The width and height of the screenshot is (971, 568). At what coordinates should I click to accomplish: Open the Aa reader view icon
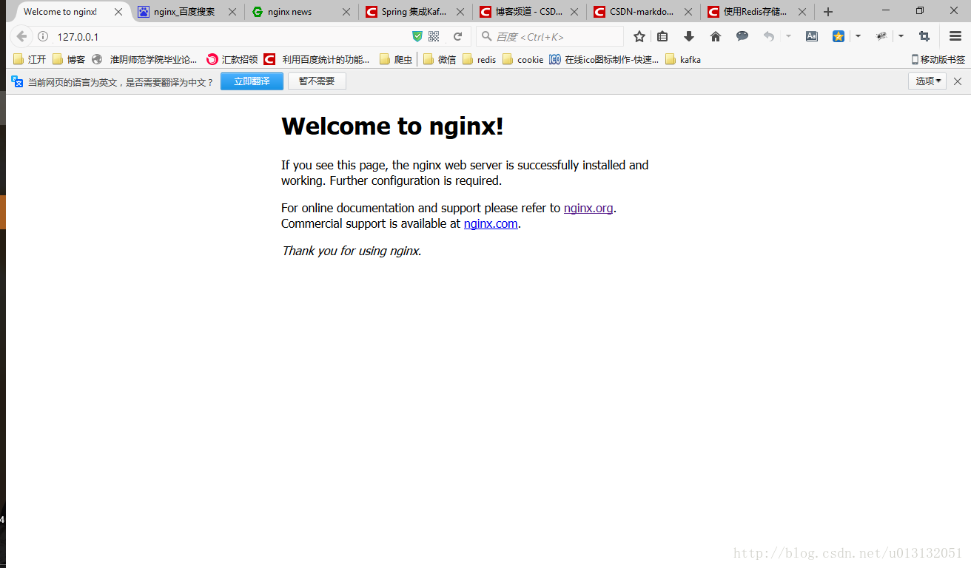click(812, 36)
